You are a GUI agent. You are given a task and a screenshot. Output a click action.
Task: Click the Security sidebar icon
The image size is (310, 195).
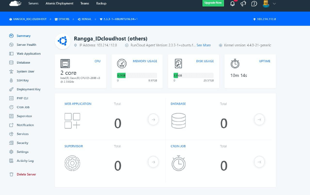tap(11, 143)
